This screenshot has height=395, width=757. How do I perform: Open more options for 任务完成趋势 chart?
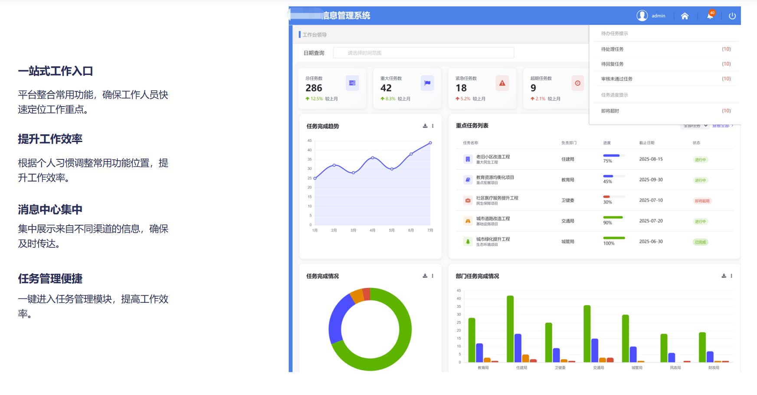(433, 126)
